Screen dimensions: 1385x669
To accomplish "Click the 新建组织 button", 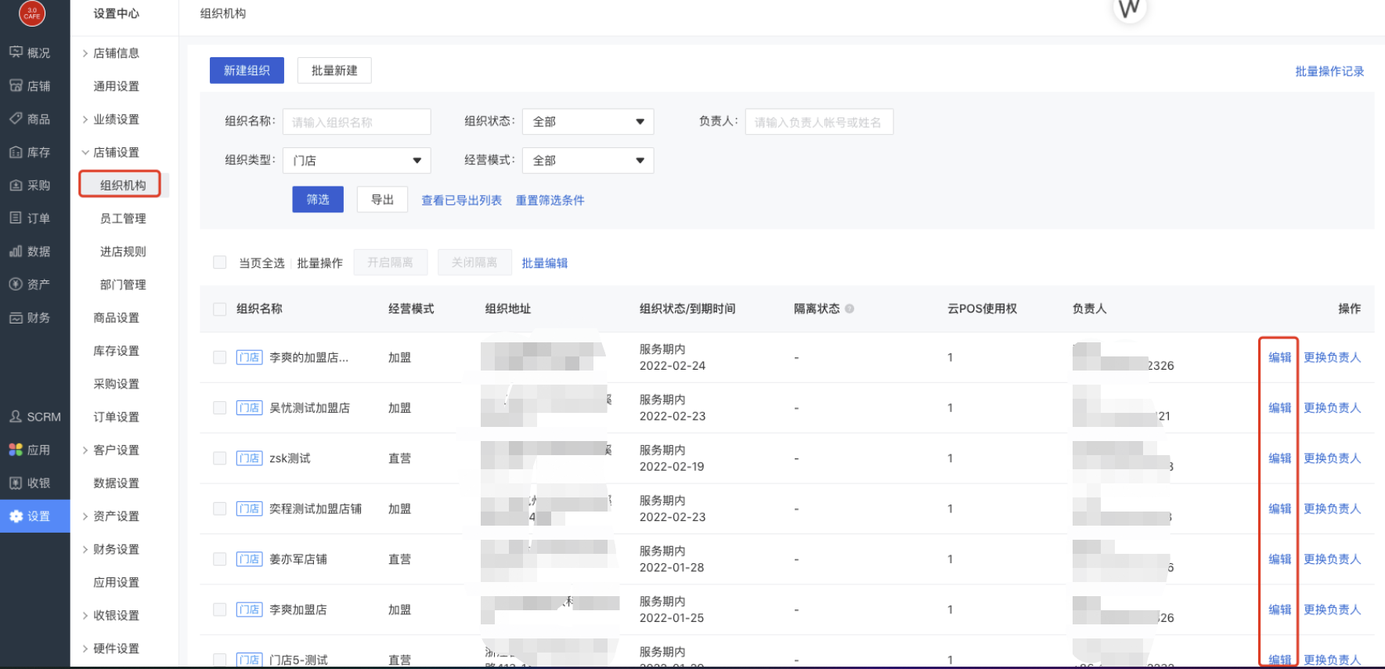I will pyautogui.click(x=247, y=70).
